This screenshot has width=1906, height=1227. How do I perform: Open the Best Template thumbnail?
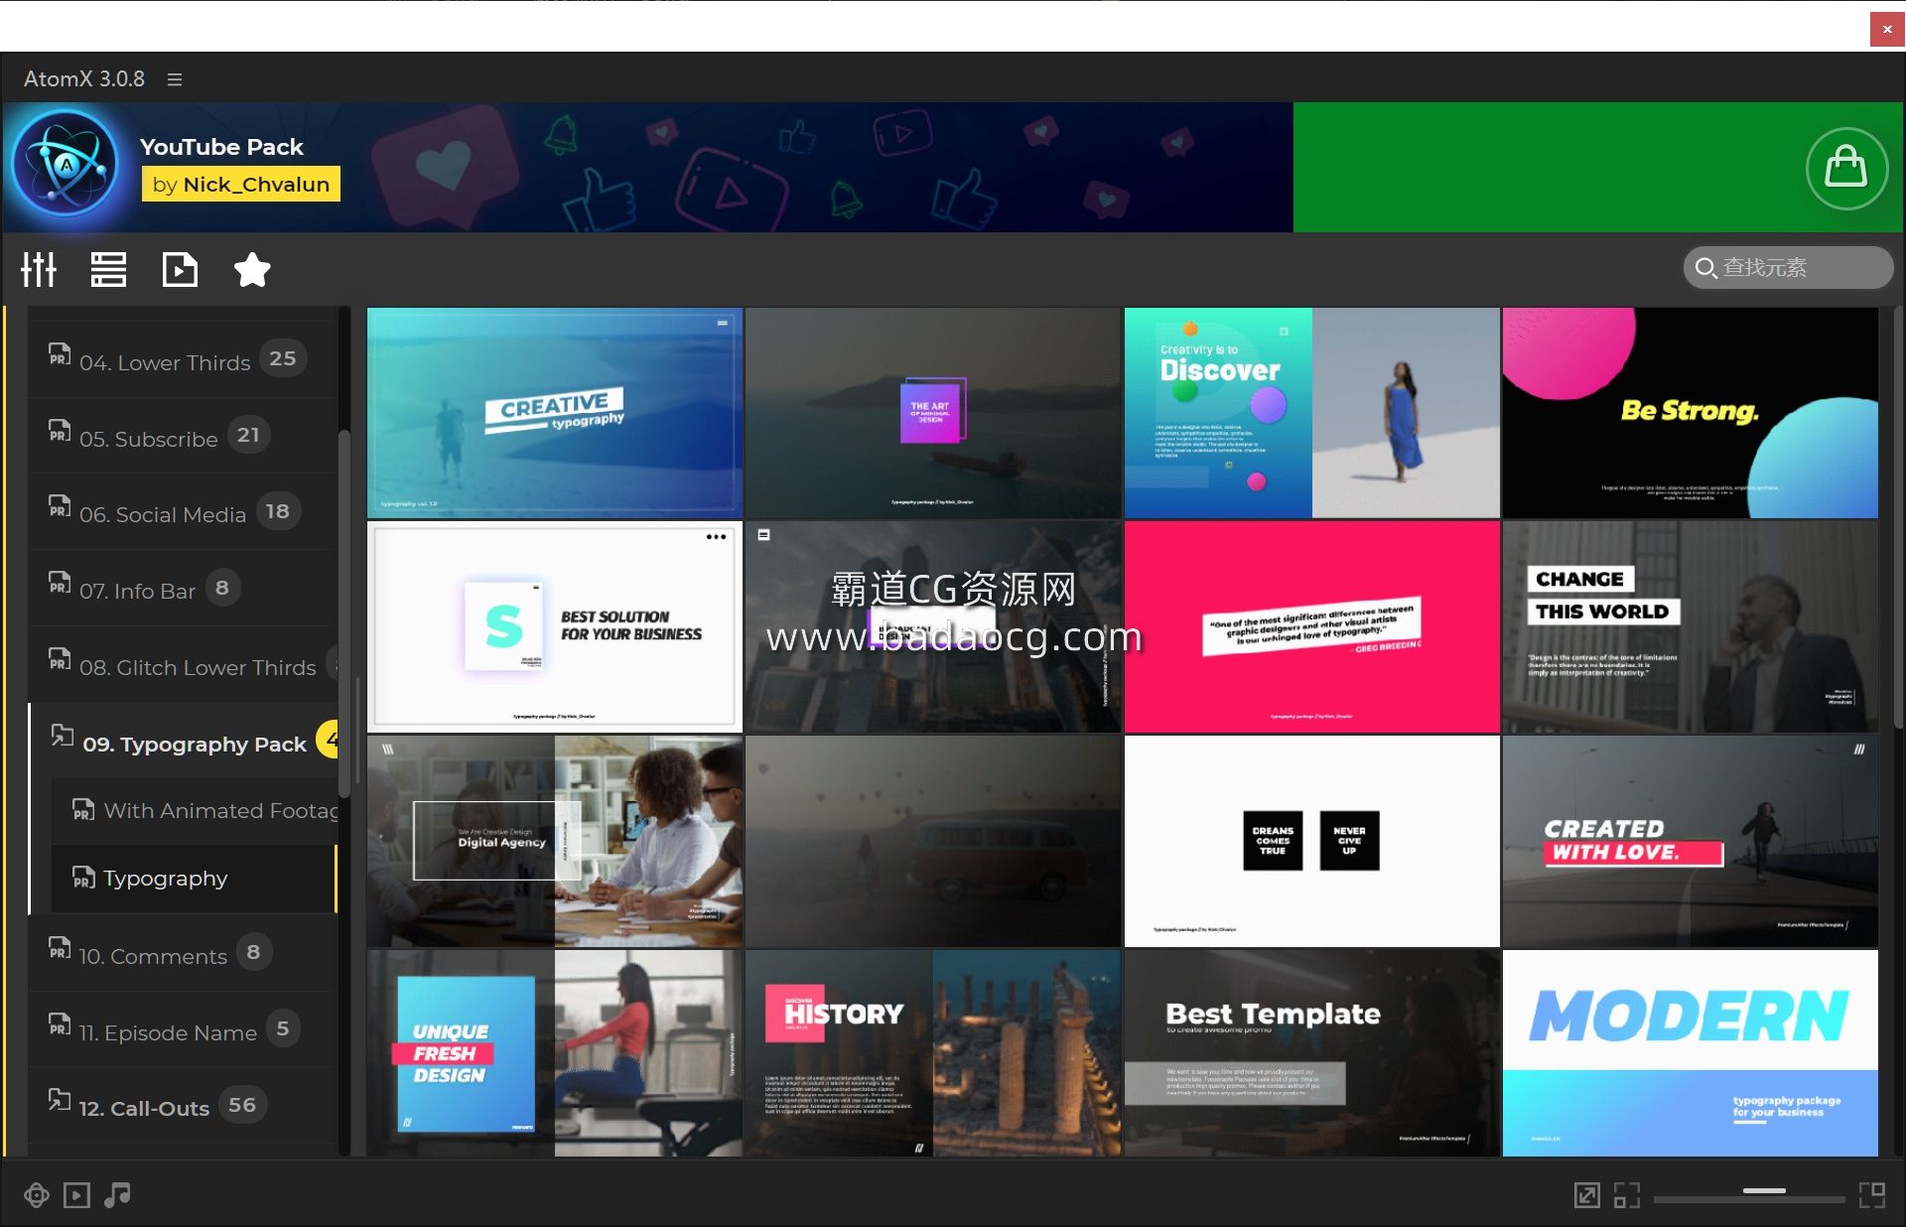[1311, 1053]
